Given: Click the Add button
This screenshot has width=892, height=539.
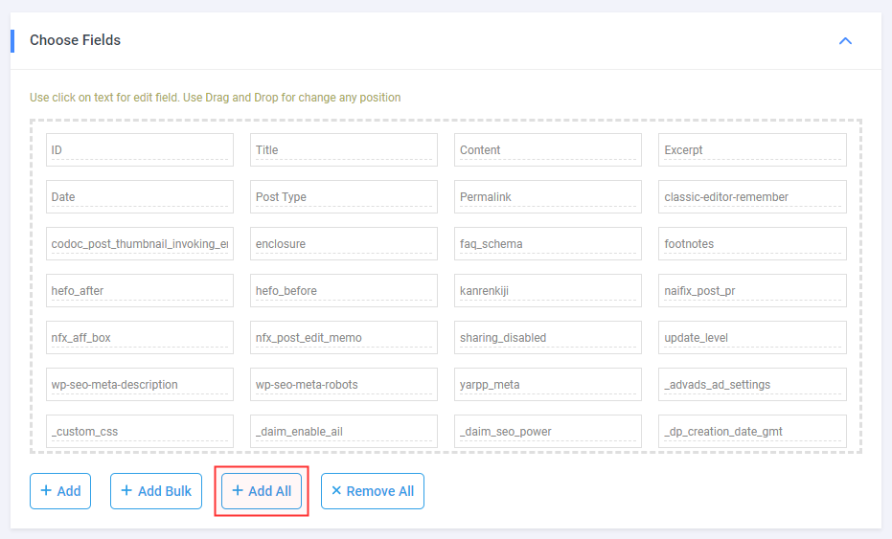Looking at the screenshot, I should pos(60,491).
